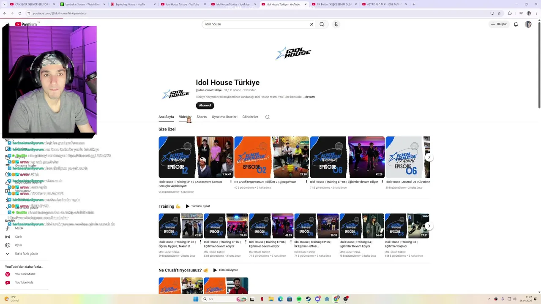Switch to the Shorts channel tab
The height and width of the screenshot is (304, 541).
(202, 117)
